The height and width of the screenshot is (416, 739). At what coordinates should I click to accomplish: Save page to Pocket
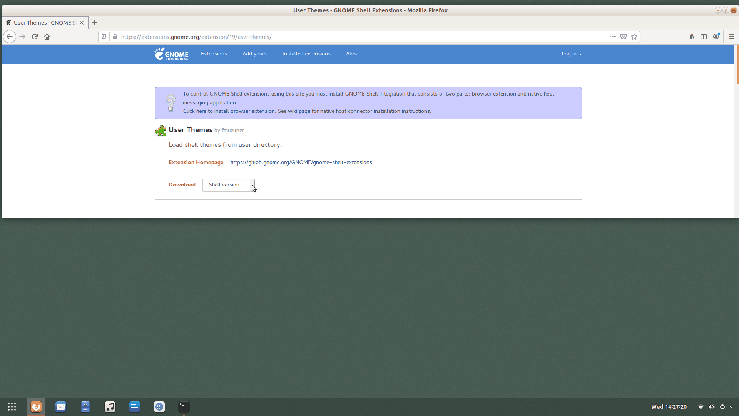coord(624,37)
